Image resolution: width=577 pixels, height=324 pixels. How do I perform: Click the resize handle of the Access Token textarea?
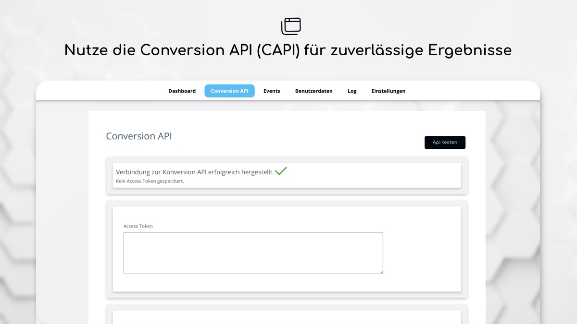point(381,272)
